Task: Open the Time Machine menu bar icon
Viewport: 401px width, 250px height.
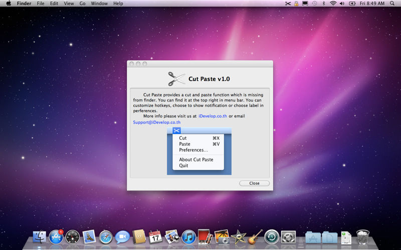Action: (314, 3)
